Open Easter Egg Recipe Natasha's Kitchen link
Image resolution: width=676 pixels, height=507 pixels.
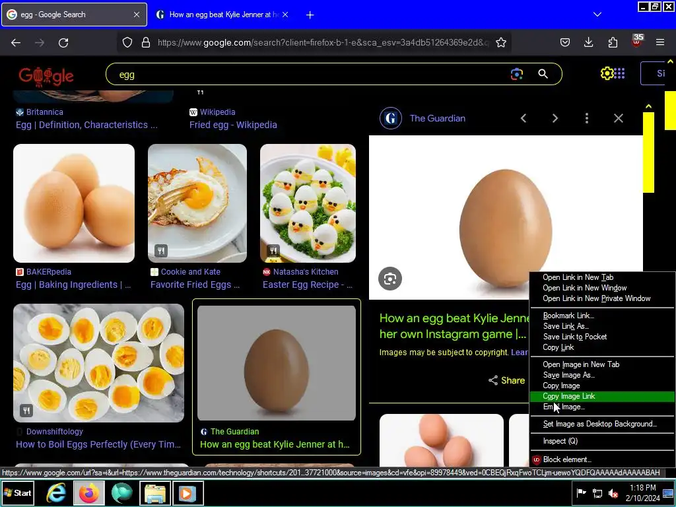tap(308, 285)
